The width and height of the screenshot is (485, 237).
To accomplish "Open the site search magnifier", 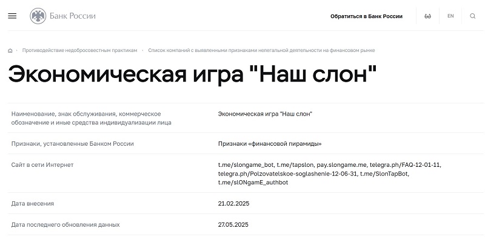I will (x=473, y=16).
